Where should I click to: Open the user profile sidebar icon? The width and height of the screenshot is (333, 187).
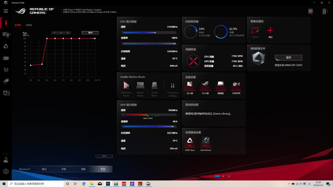[6, 160]
